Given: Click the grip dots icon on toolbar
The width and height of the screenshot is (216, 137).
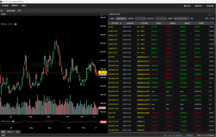Looking at the screenshot, I should click(x=2, y=10).
